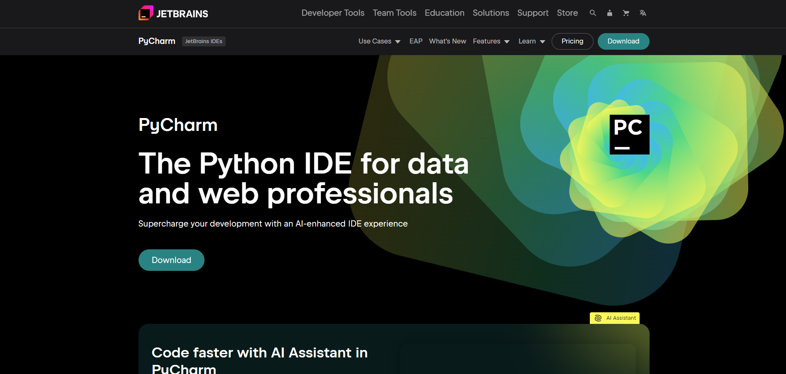This screenshot has width=786, height=374.
Task: Click the AI Assistant spiral icon
Action: (598, 318)
